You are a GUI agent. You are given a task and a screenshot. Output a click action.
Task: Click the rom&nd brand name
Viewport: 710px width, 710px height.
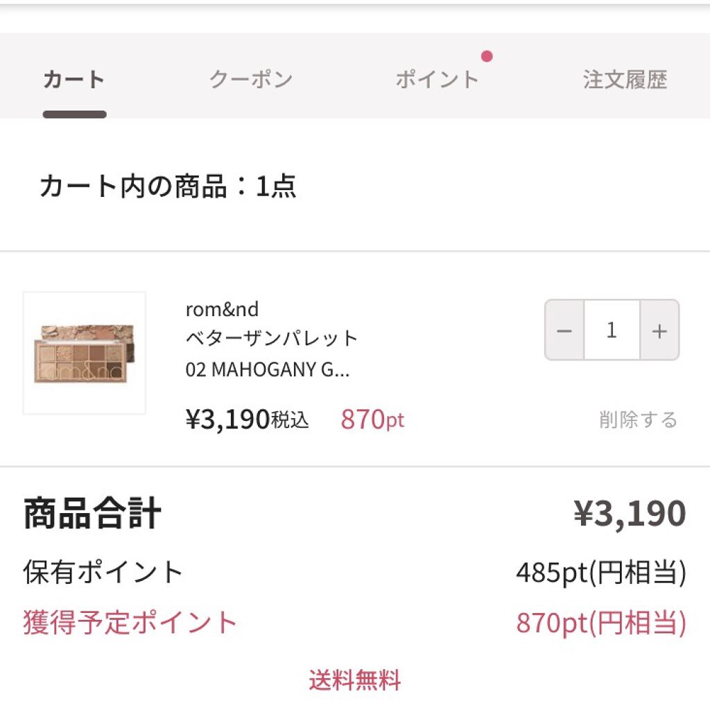[x=222, y=309]
